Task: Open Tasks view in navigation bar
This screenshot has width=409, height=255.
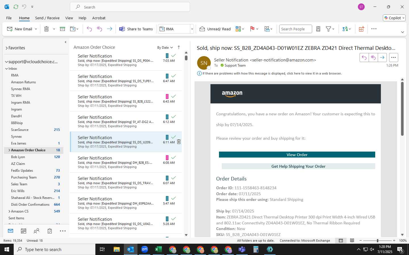Action: [x=50, y=231]
